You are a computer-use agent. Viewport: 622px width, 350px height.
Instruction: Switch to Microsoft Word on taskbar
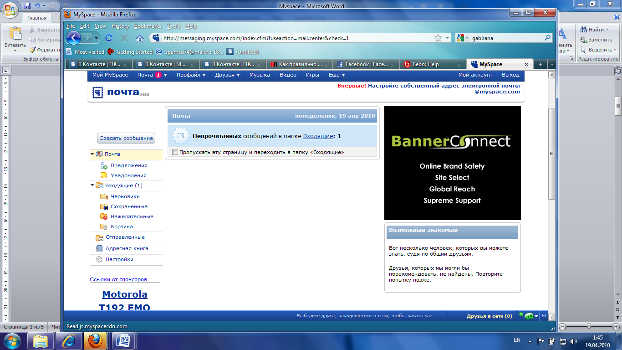(123, 340)
